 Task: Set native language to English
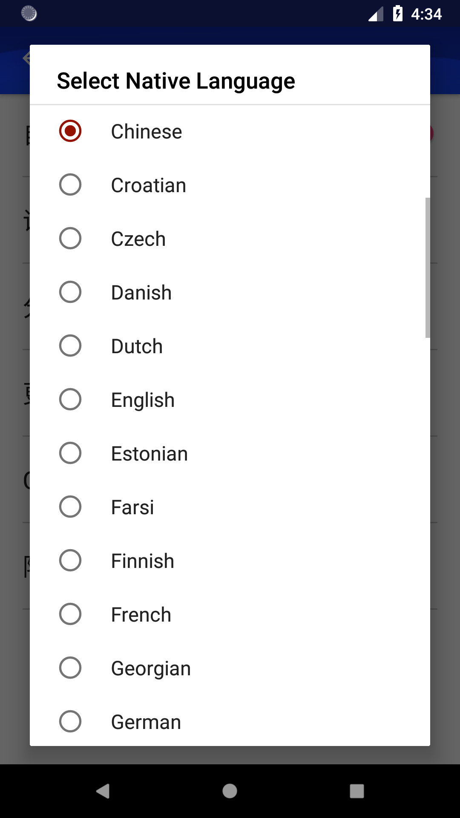click(x=230, y=400)
